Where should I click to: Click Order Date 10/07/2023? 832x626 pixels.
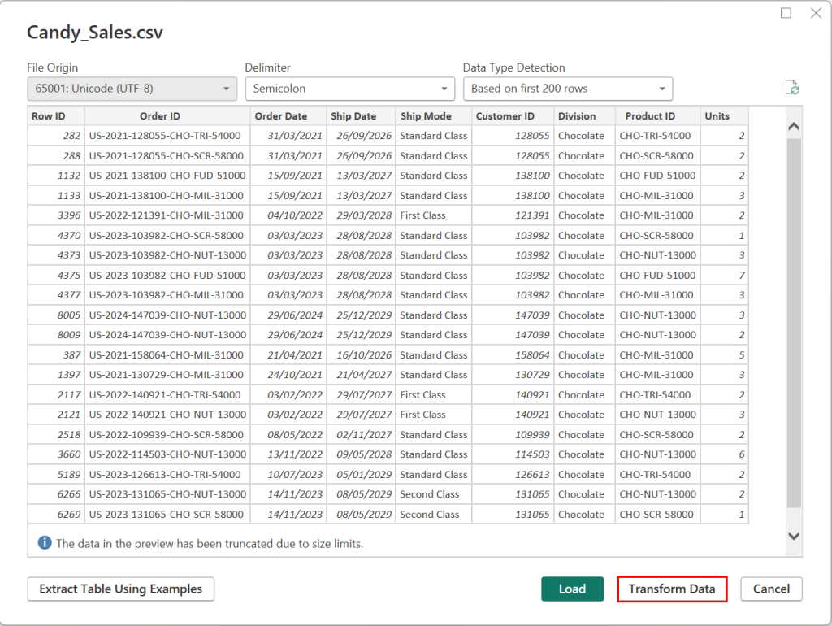pyautogui.click(x=288, y=474)
